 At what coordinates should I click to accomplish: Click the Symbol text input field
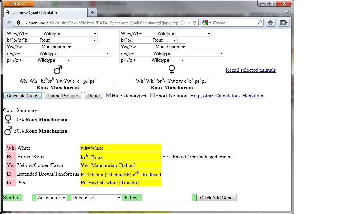pos(27,198)
